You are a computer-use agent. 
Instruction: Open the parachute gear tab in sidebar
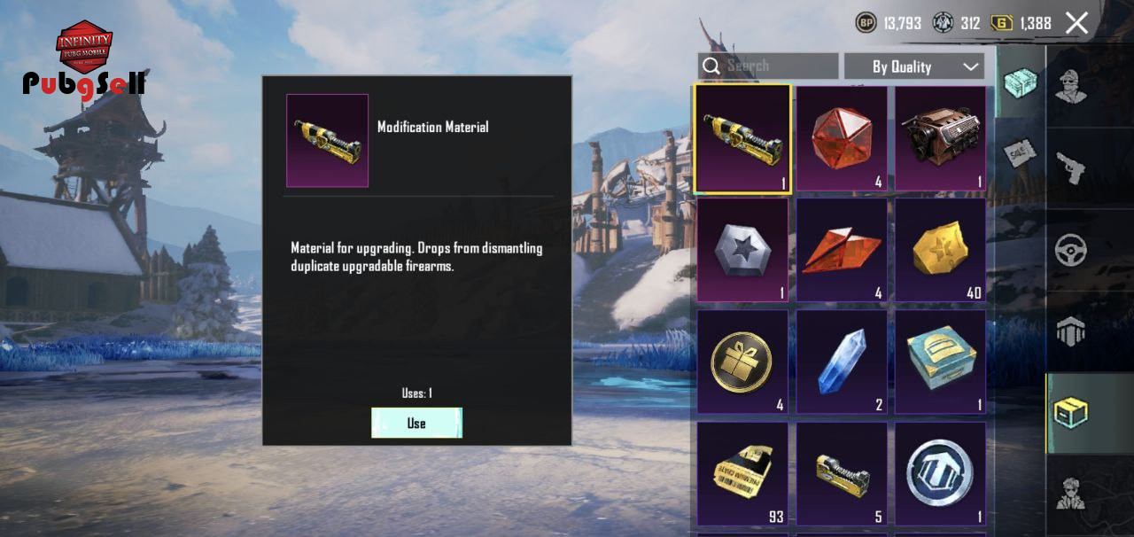tap(1071, 331)
